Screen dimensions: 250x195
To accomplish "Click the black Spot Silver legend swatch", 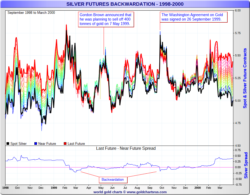I will tap(8, 144).
